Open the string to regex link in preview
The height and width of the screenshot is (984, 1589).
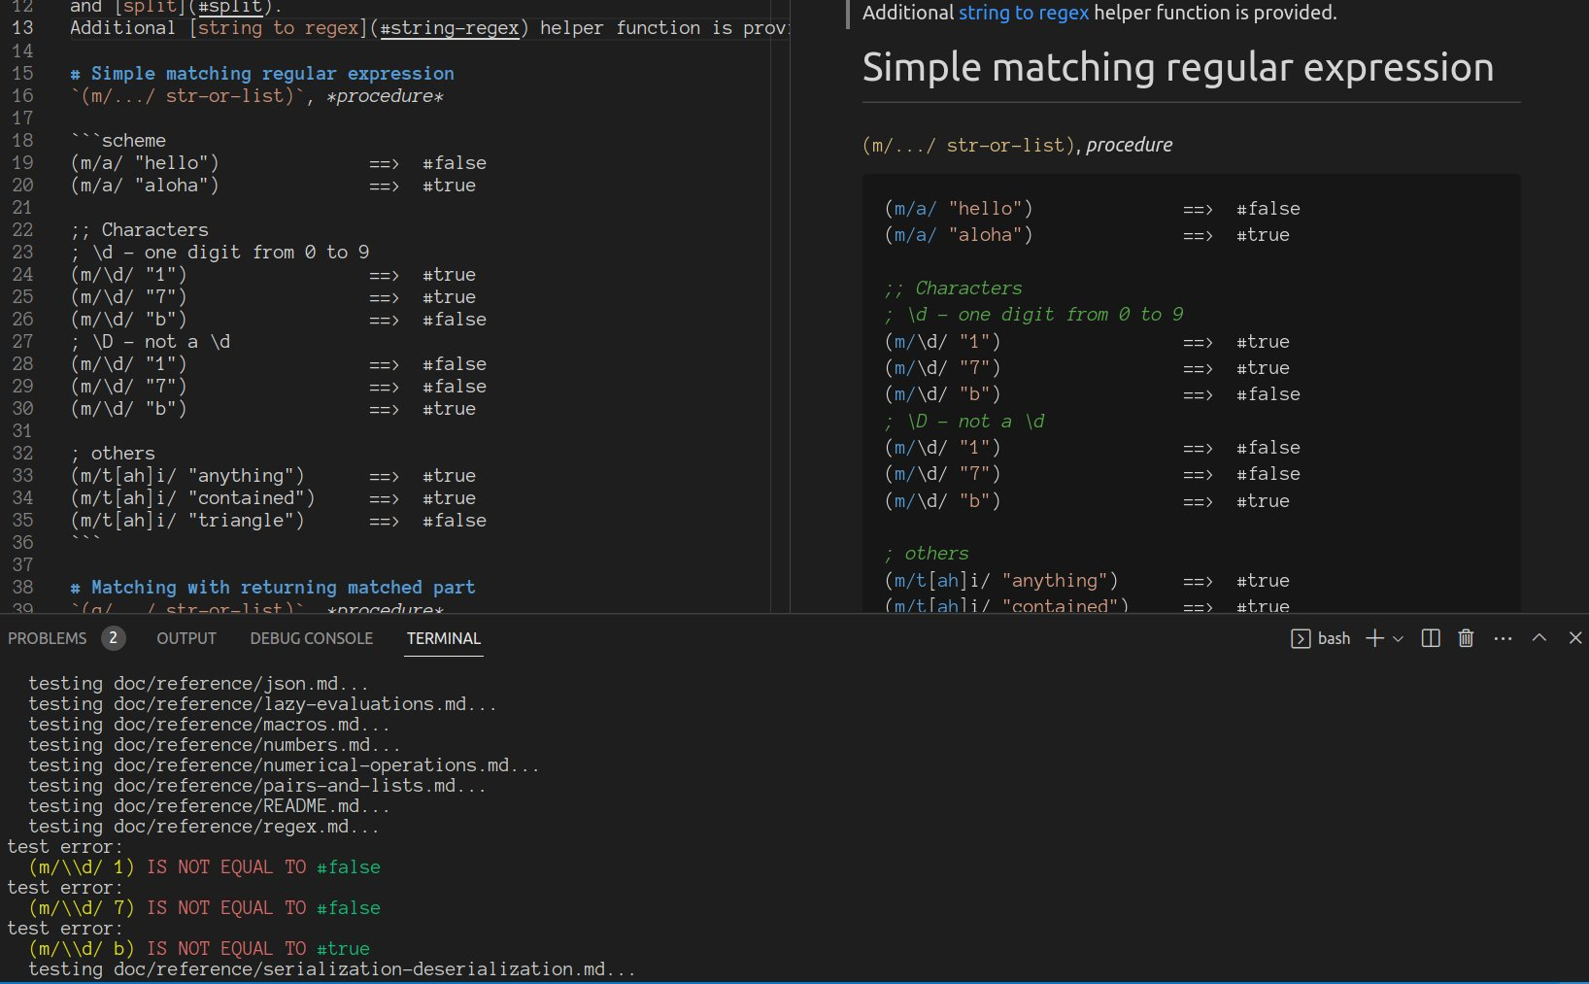(1024, 13)
